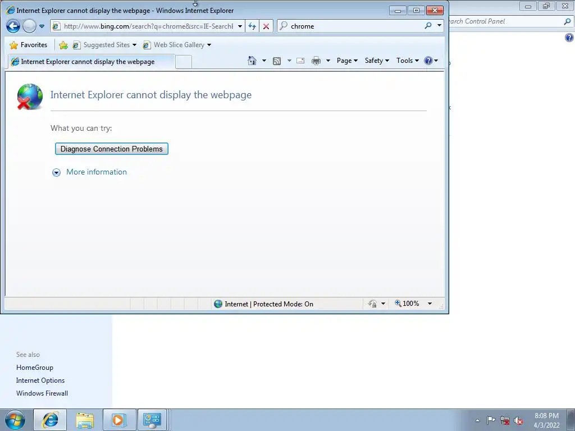Expand Suggested Sites dropdown arrow
575x431 pixels.
[x=134, y=45]
